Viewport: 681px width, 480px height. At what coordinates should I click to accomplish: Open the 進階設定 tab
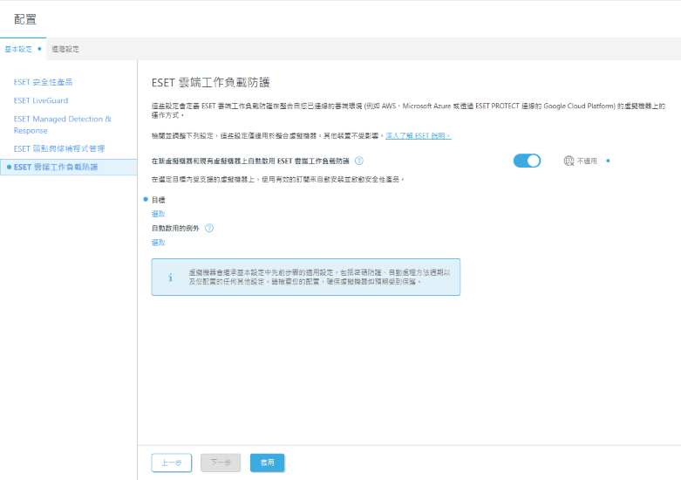(65, 49)
